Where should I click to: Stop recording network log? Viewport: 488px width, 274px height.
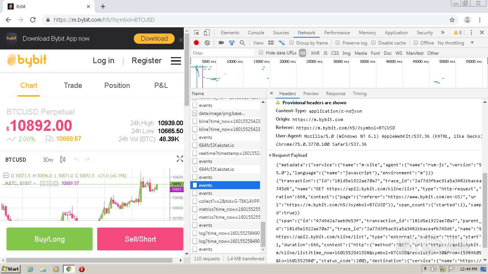coord(196,43)
